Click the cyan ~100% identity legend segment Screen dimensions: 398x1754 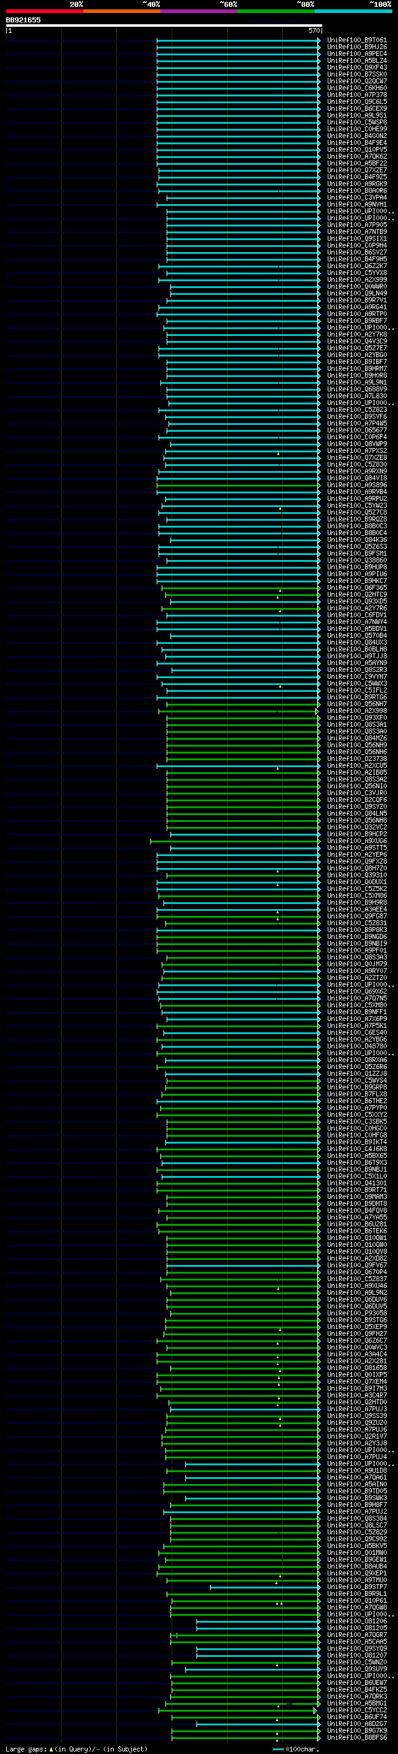pyautogui.click(x=353, y=11)
